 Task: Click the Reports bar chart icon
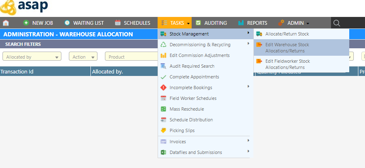click(x=241, y=23)
